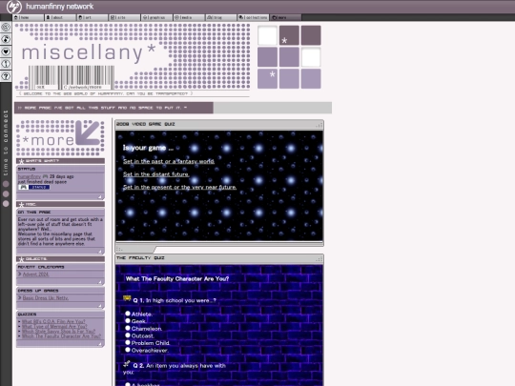Click the star icon beside What's What header
Screen dimensions: 515x386
[x=21, y=161]
